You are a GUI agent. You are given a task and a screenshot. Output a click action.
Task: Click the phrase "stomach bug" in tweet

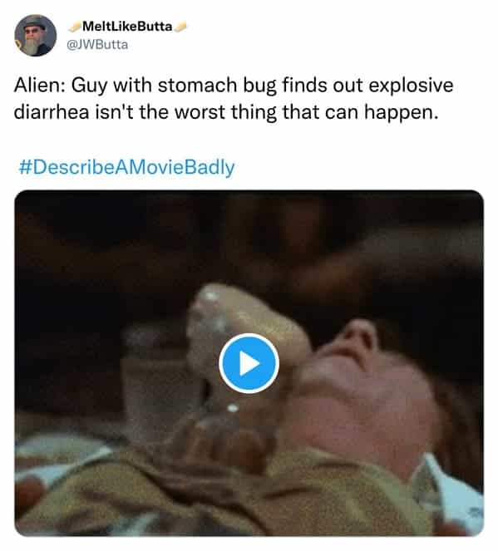click(x=217, y=86)
